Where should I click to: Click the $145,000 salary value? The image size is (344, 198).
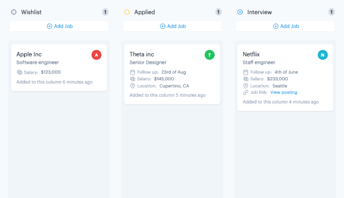pos(164,79)
